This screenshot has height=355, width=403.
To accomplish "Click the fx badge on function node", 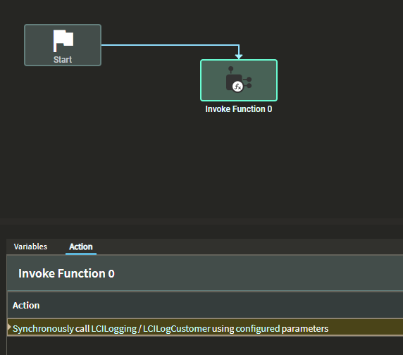I will coord(237,87).
